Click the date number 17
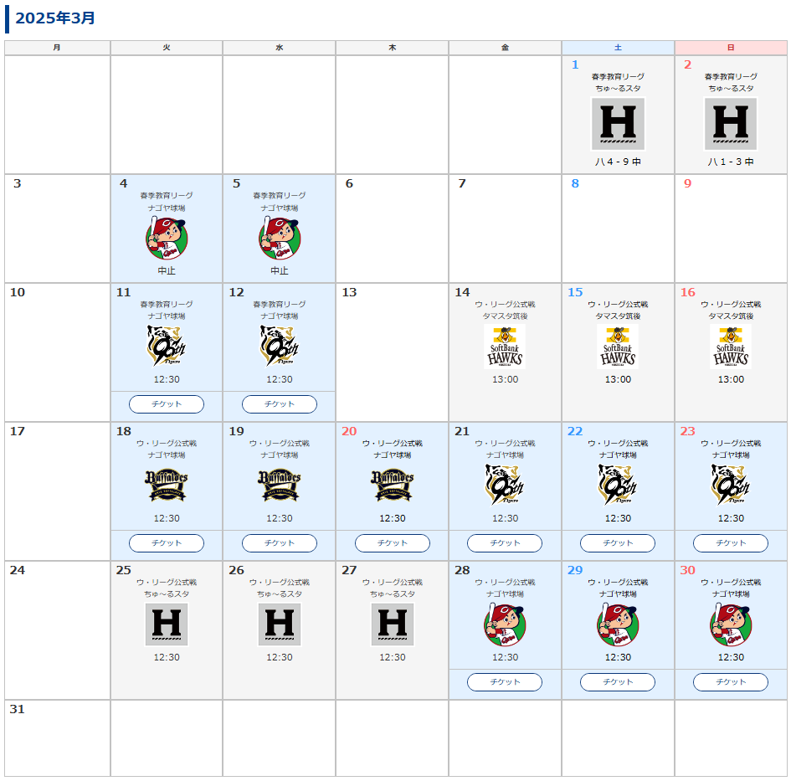The height and width of the screenshot is (781, 791). coord(17,431)
